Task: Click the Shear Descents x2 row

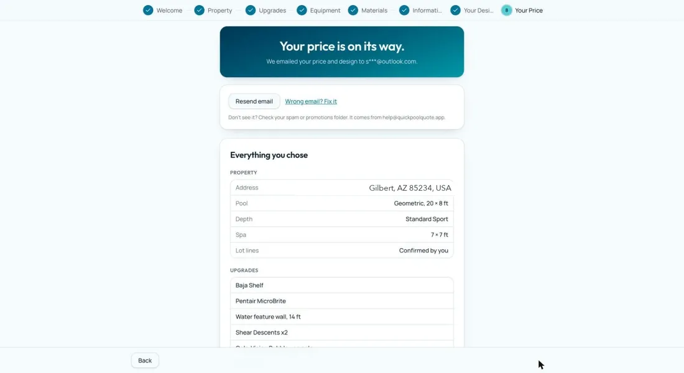Action: [341, 333]
